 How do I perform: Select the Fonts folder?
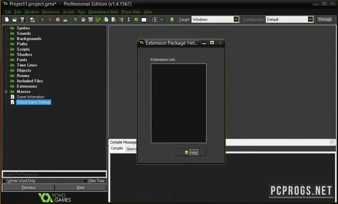click(x=22, y=60)
